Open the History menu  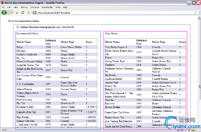click(x=24, y=7)
